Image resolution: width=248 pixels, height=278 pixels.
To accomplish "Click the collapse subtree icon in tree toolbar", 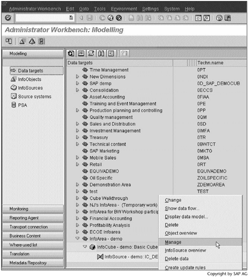I will [81, 53].
